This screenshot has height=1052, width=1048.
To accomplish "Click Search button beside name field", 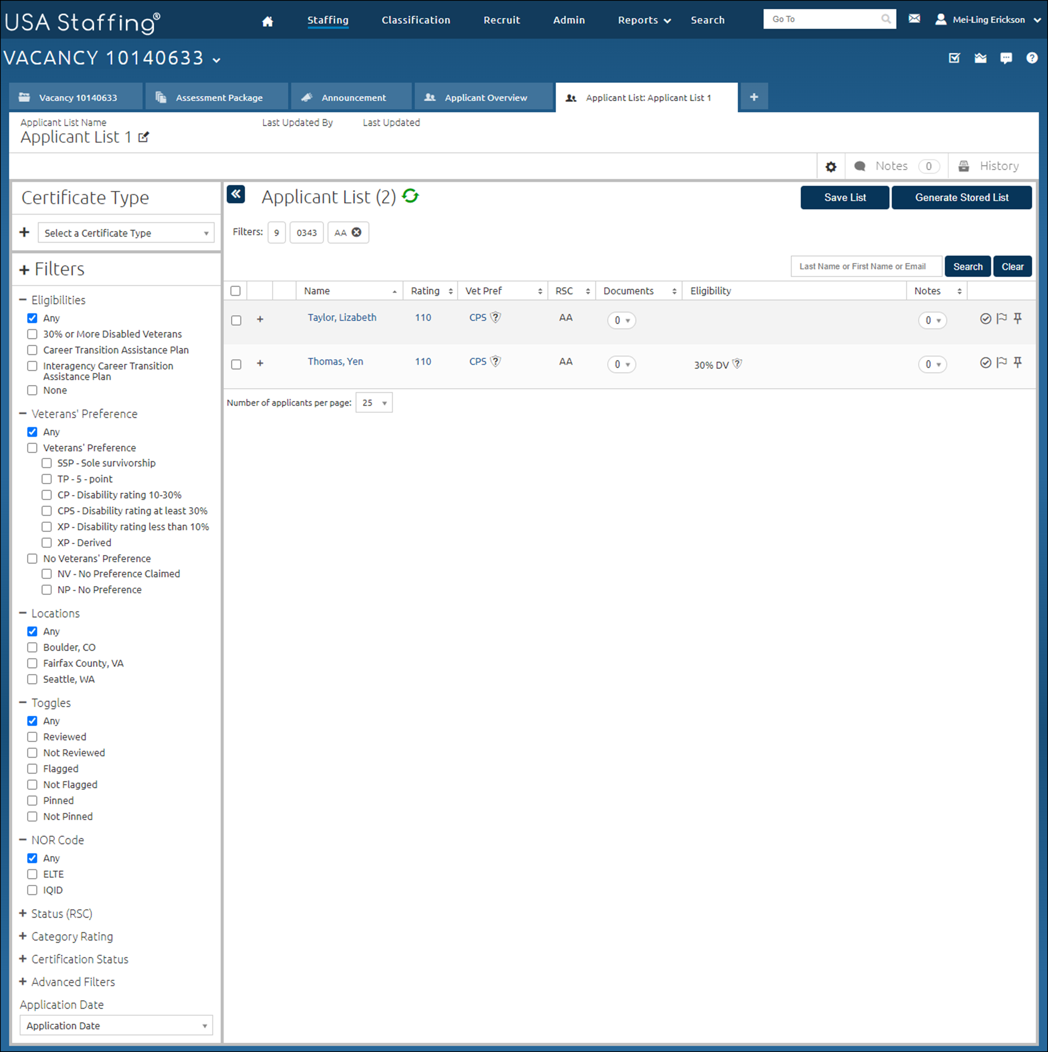I will tap(968, 266).
